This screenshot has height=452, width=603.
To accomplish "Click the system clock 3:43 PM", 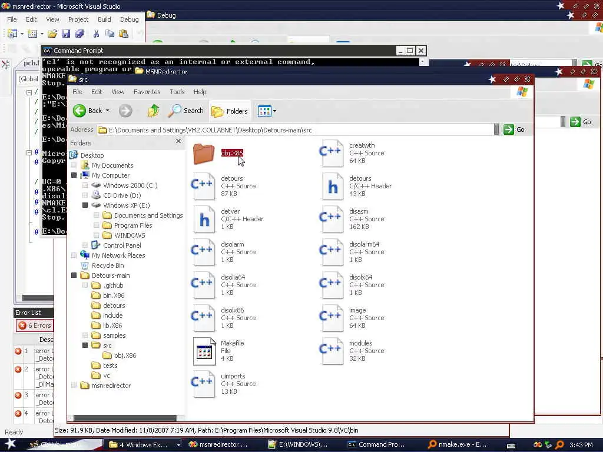I will tap(581, 445).
